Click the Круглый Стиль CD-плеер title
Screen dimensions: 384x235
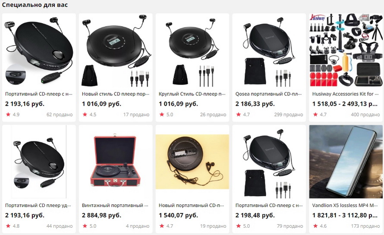[192, 94]
